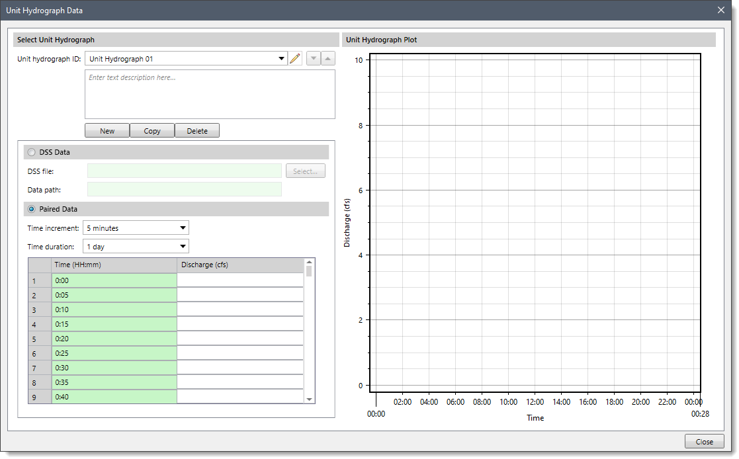Move to previous hydrograph with up arrow
Image resolution: width=739 pixels, height=459 pixels.
tap(328, 58)
